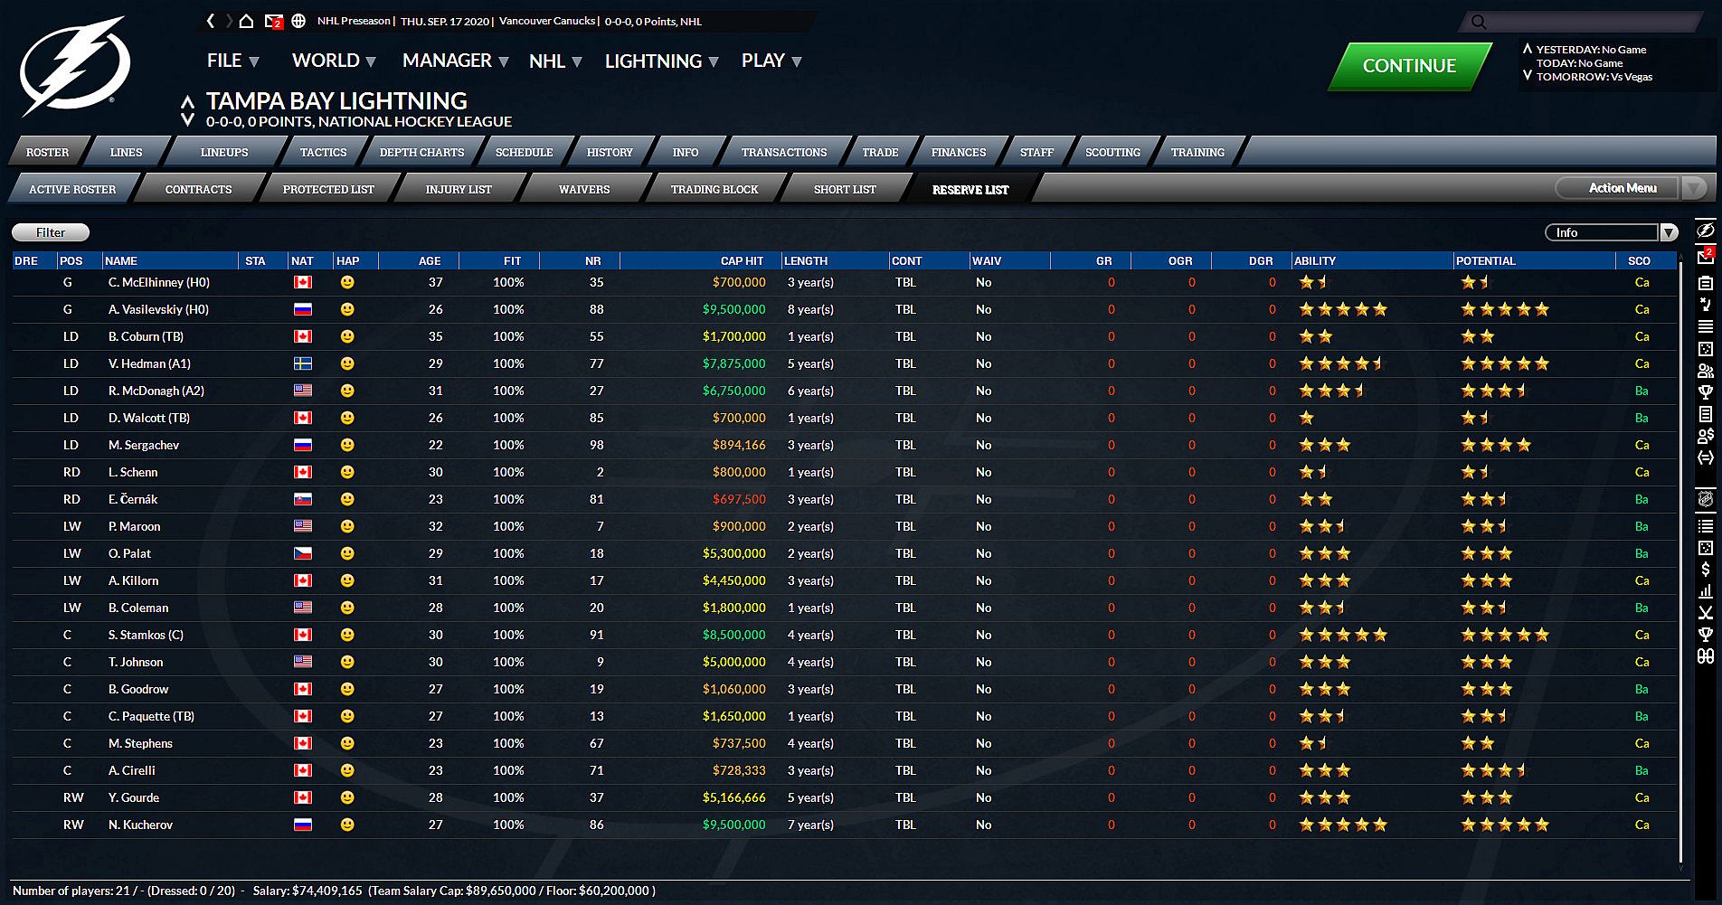Open the mail inbox with 2 unread

point(273,21)
